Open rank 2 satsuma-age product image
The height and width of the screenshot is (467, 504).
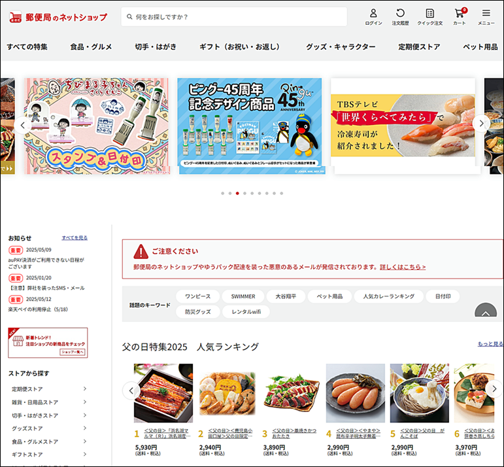pos(227,393)
